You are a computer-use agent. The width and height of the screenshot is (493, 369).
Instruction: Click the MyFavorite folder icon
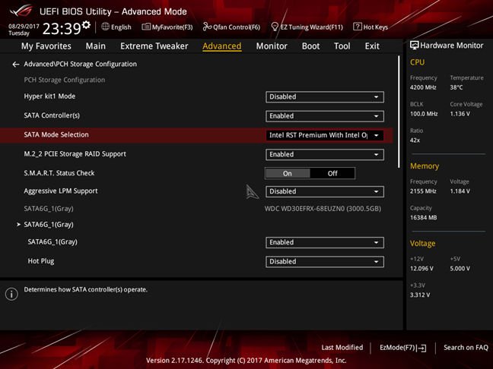coord(146,27)
